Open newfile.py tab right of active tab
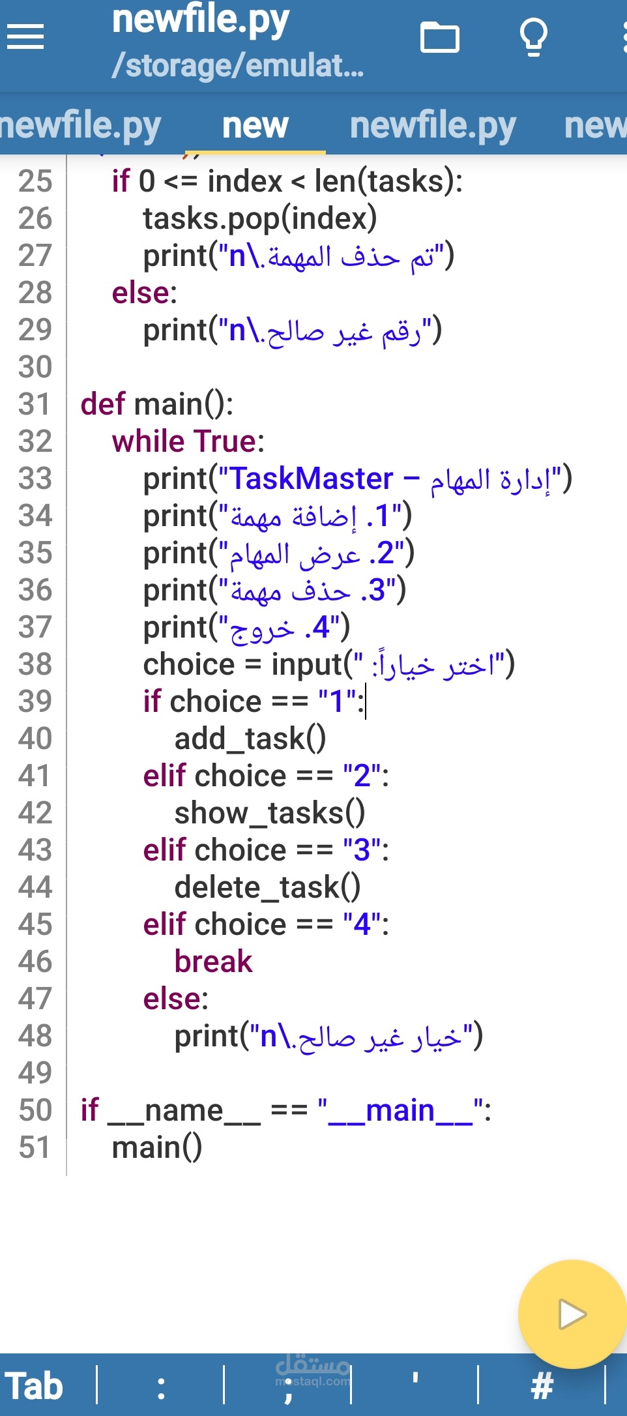627x1416 pixels. point(433,125)
